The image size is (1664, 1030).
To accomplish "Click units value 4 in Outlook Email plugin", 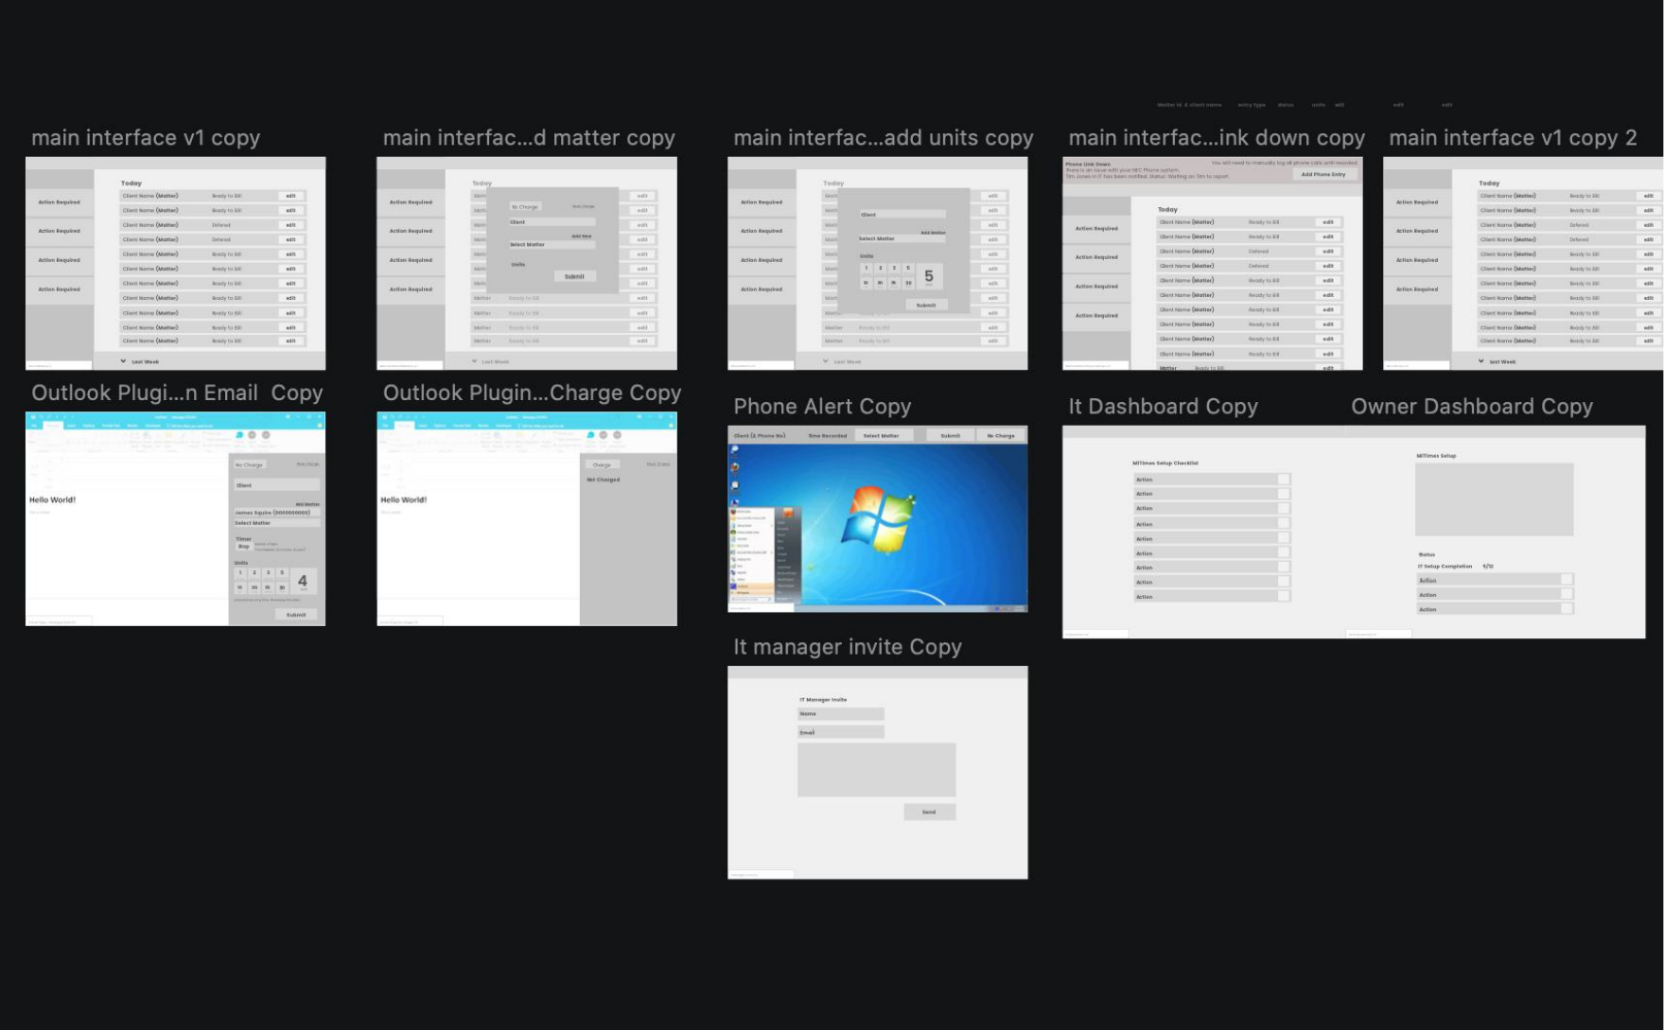I will 303,581.
